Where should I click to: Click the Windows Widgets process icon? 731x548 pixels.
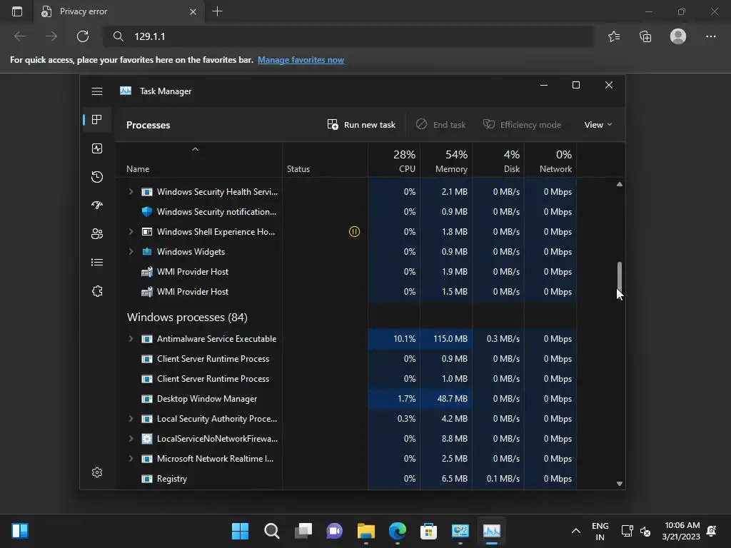[x=147, y=252]
